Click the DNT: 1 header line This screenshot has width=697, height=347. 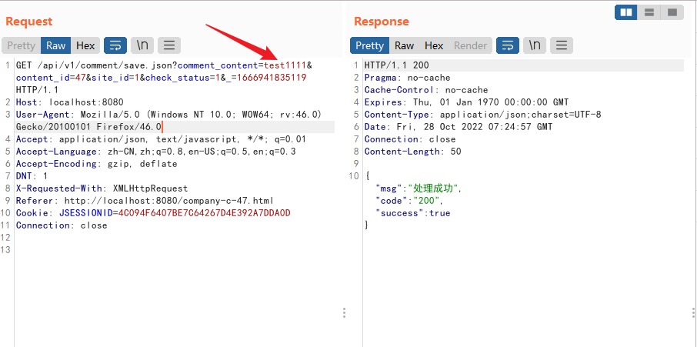[x=32, y=176]
